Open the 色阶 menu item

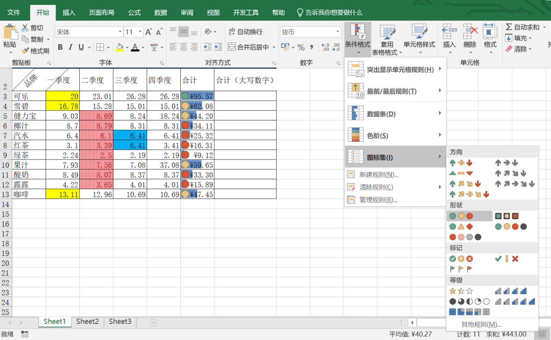[395, 135]
